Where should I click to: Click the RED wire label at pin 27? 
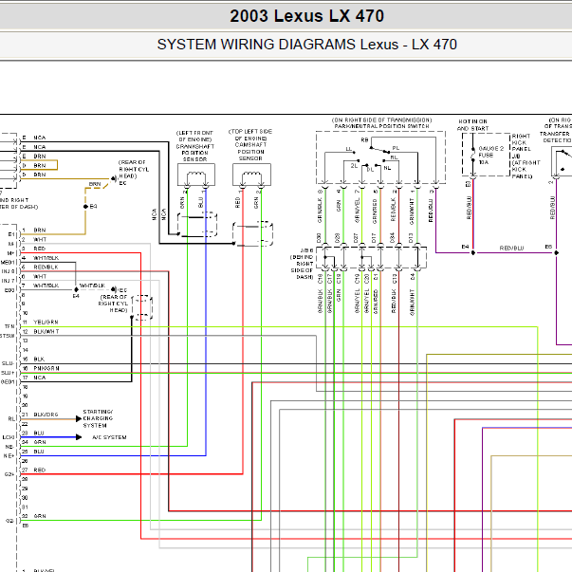tap(40, 470)
